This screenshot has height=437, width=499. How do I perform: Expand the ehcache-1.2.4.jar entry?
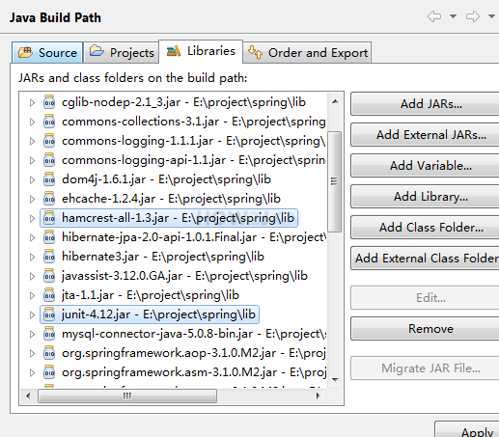coord(32,199)
